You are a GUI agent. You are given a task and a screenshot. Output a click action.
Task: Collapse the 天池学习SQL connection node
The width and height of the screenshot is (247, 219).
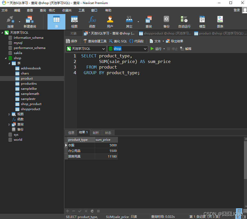(2, 33)
